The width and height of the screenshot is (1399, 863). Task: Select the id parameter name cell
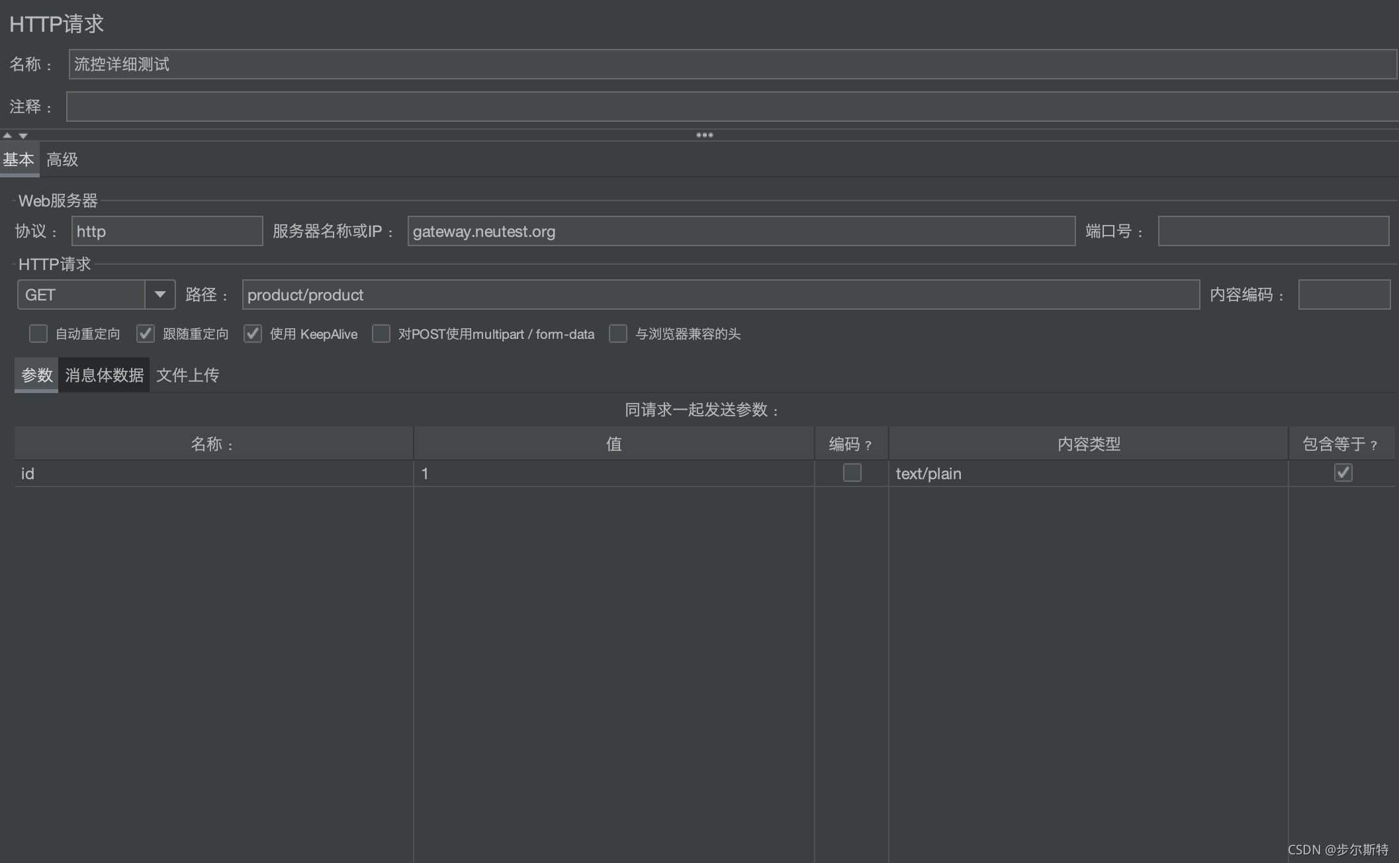(213, 473)
